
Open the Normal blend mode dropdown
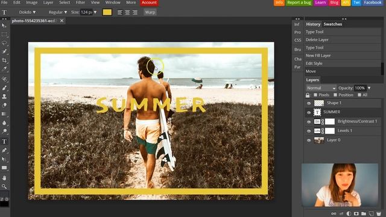[321, 88]
